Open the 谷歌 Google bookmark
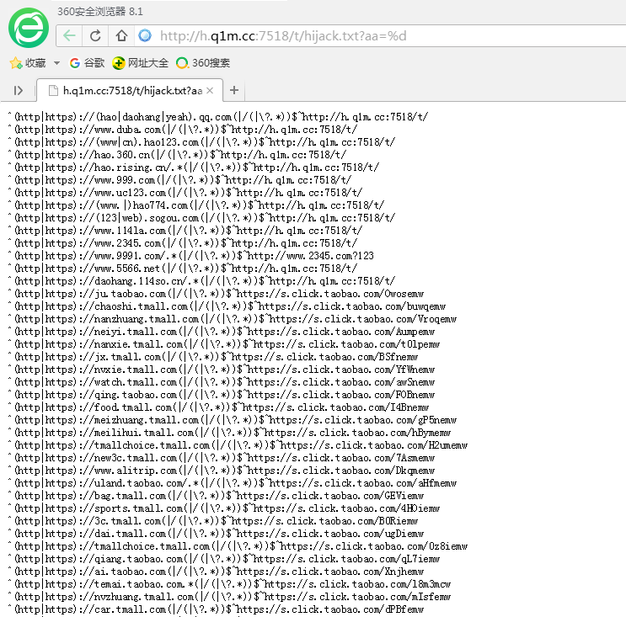 pyautogui.click(x=87, y=63)
